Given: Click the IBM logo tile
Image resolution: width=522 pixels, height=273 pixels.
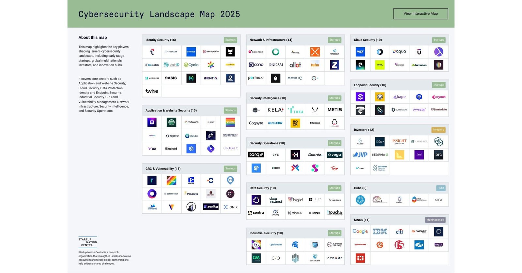Looking at the screenshot, I should point(380,232).
